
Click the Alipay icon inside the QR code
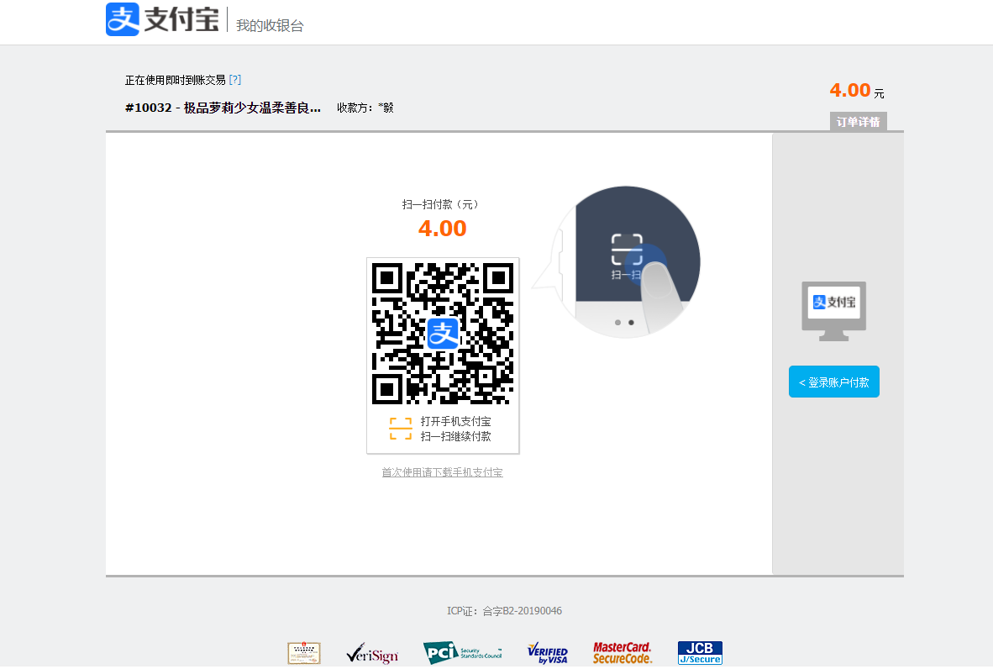[443, 333]
